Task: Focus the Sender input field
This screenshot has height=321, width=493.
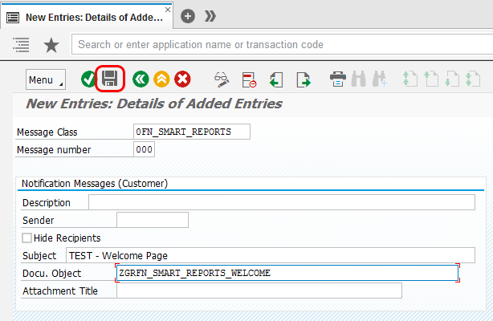Action: pyautogui.click(x=152, y=220)
